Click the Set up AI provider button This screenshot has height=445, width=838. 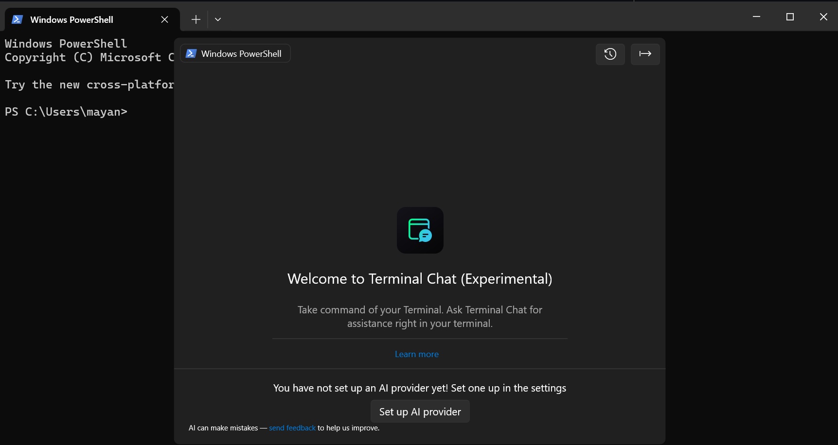(x=420, y=411)
